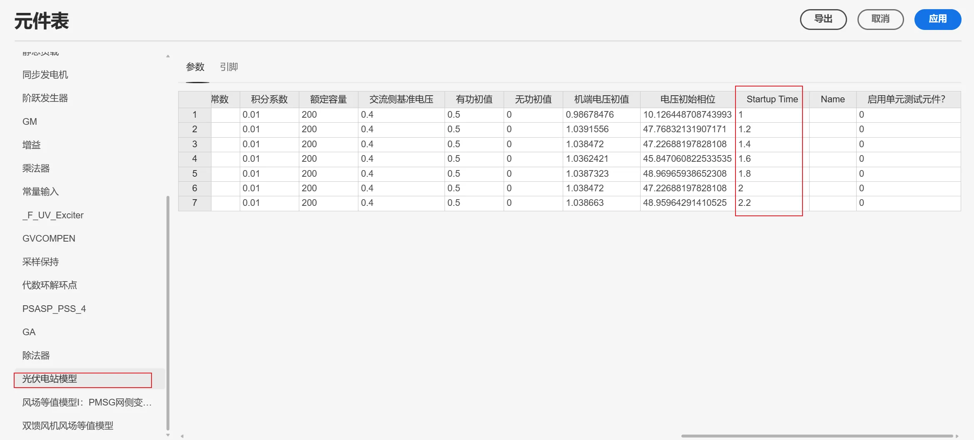The image size is (974, 440).
Task: Select the _F_UV_Exciter component
Action: pos(53,215)
